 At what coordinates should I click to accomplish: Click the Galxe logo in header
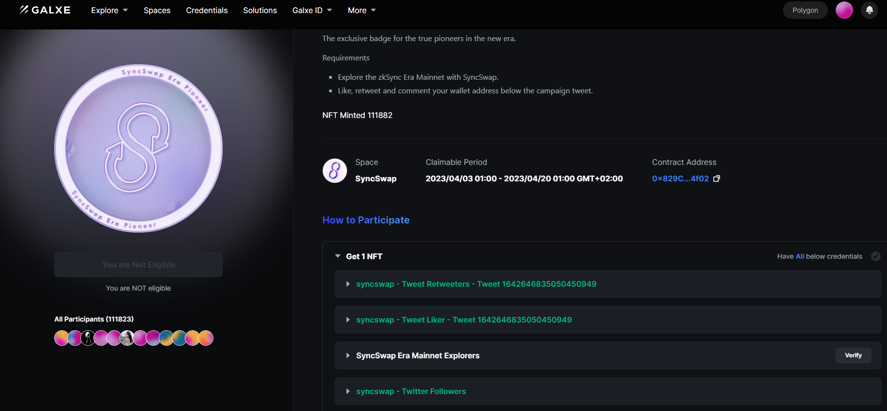pyautogui.click(x=45, y=10)
